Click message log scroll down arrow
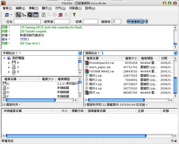179x144 pixels. (175, 47)
